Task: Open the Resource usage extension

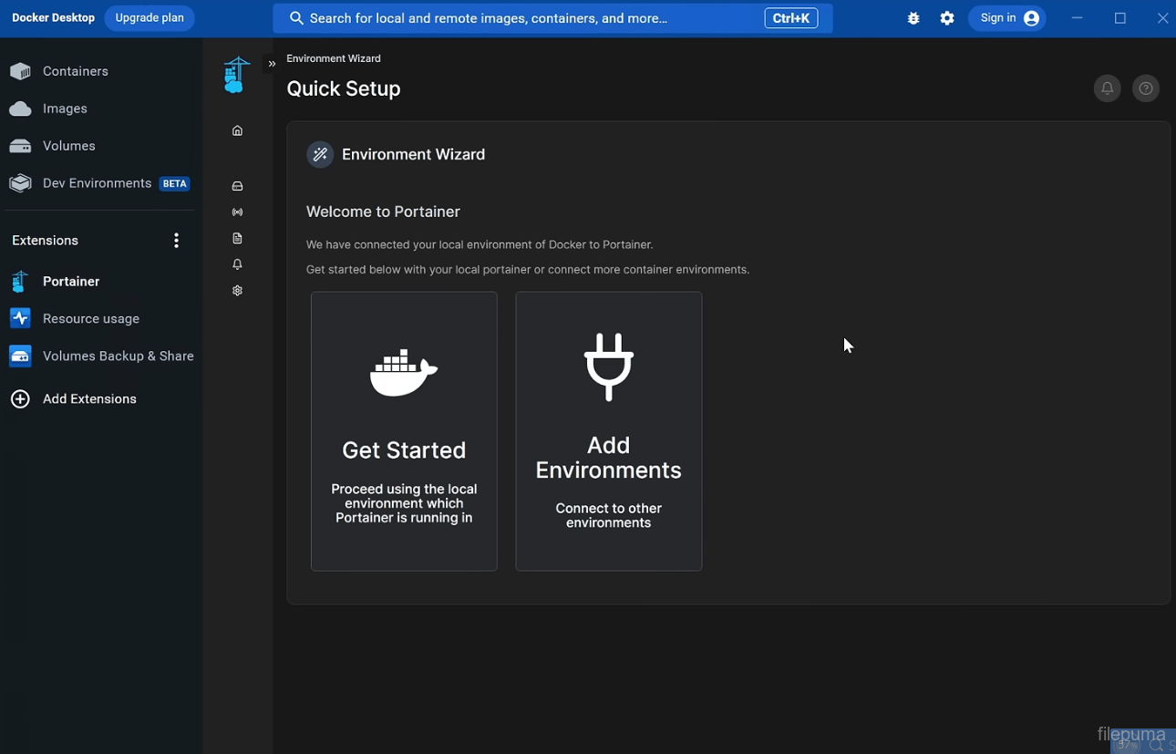Action: [x=101, y=319]
